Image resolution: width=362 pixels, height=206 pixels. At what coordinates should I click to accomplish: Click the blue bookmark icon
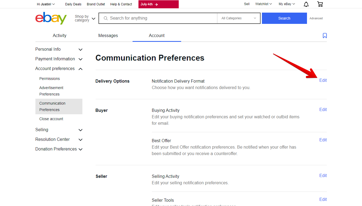325,36
